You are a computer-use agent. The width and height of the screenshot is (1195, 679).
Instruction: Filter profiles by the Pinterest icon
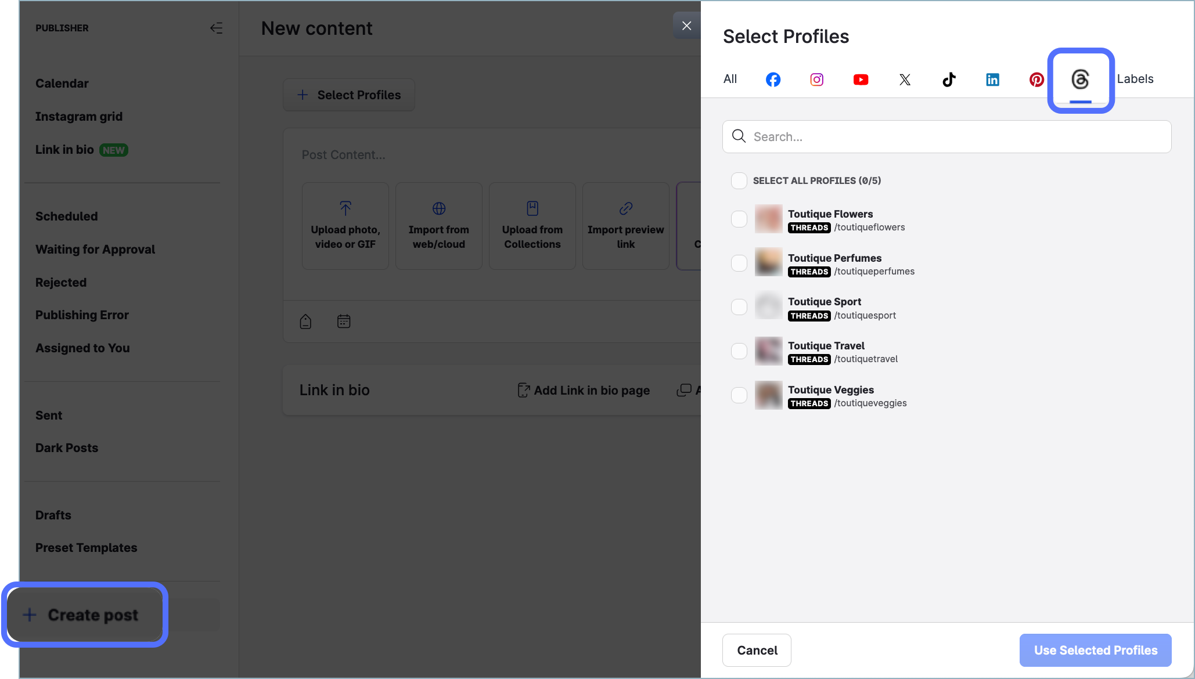coord(1036,80)
